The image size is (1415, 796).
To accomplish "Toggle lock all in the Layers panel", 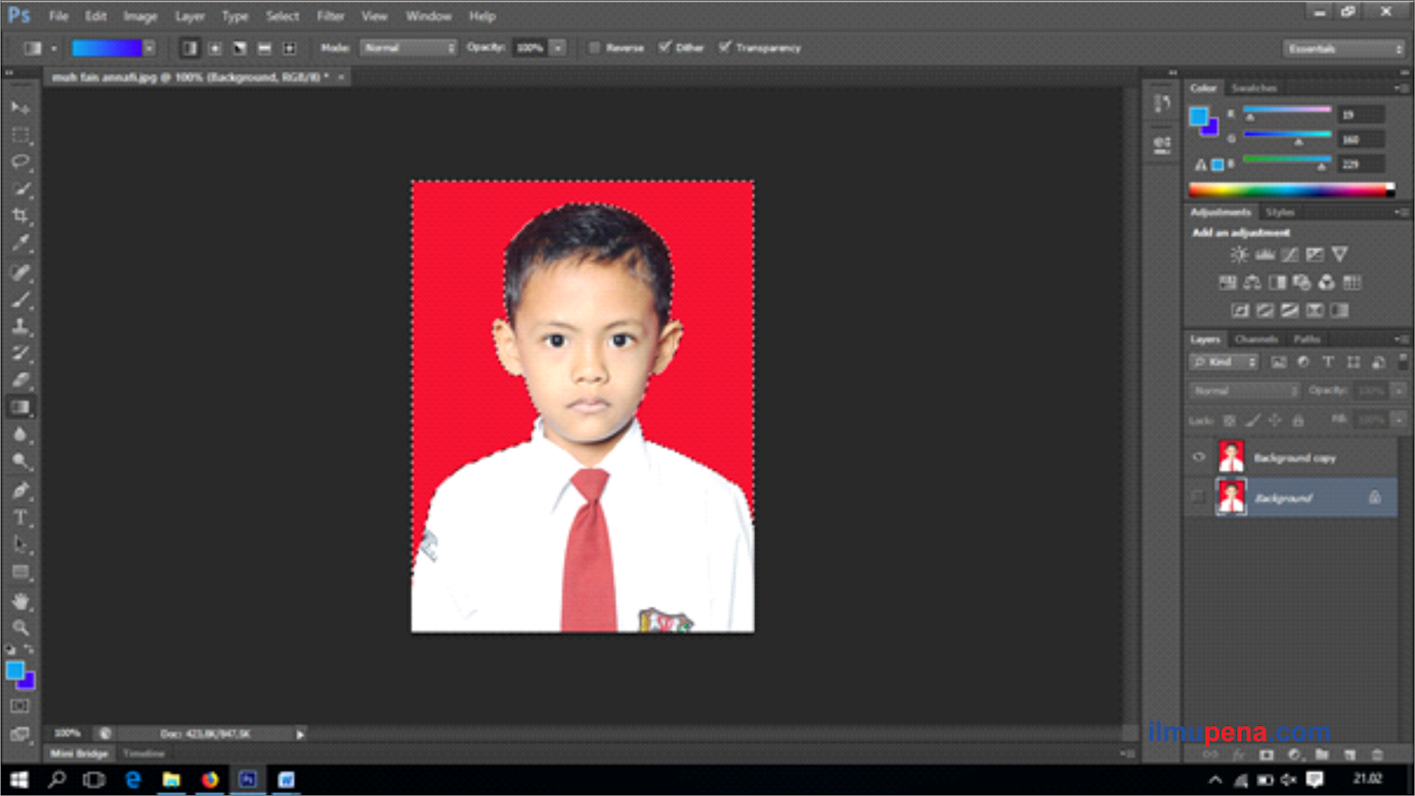I will [x=1298, y=420].
